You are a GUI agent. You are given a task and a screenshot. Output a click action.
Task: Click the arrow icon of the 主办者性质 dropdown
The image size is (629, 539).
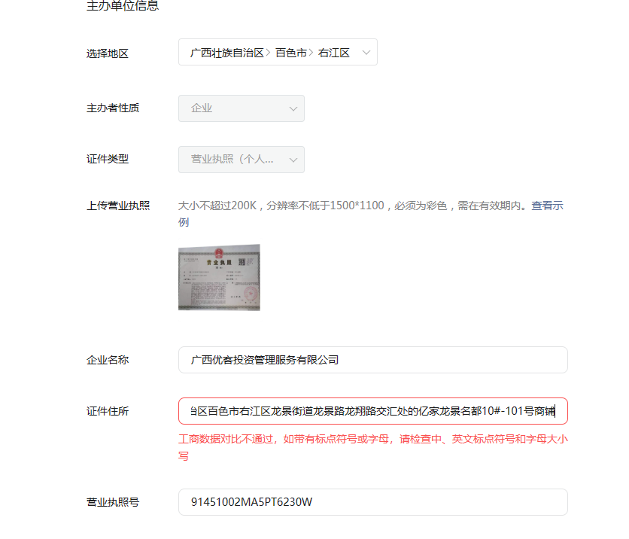293,108
